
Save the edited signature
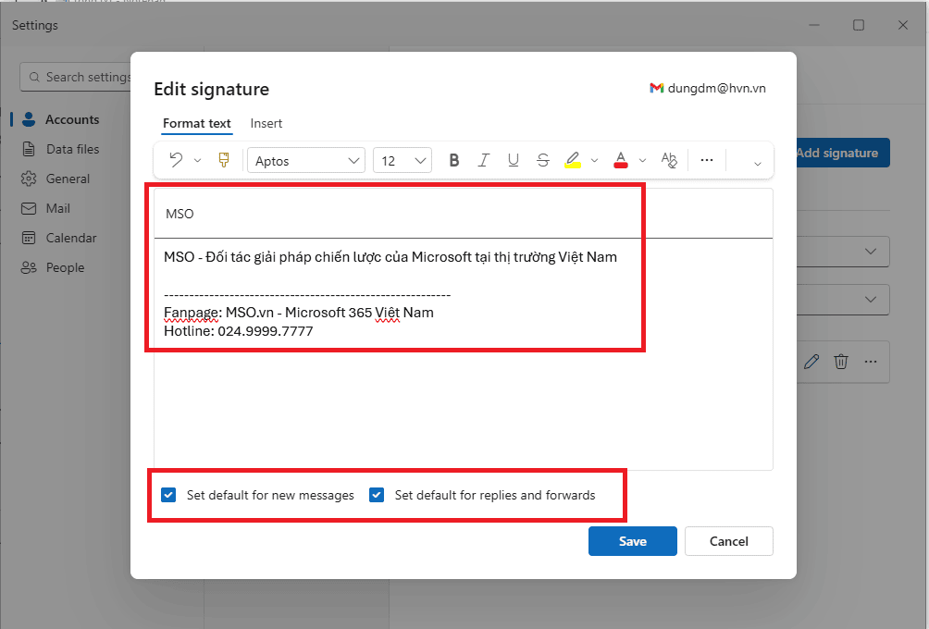632,541
